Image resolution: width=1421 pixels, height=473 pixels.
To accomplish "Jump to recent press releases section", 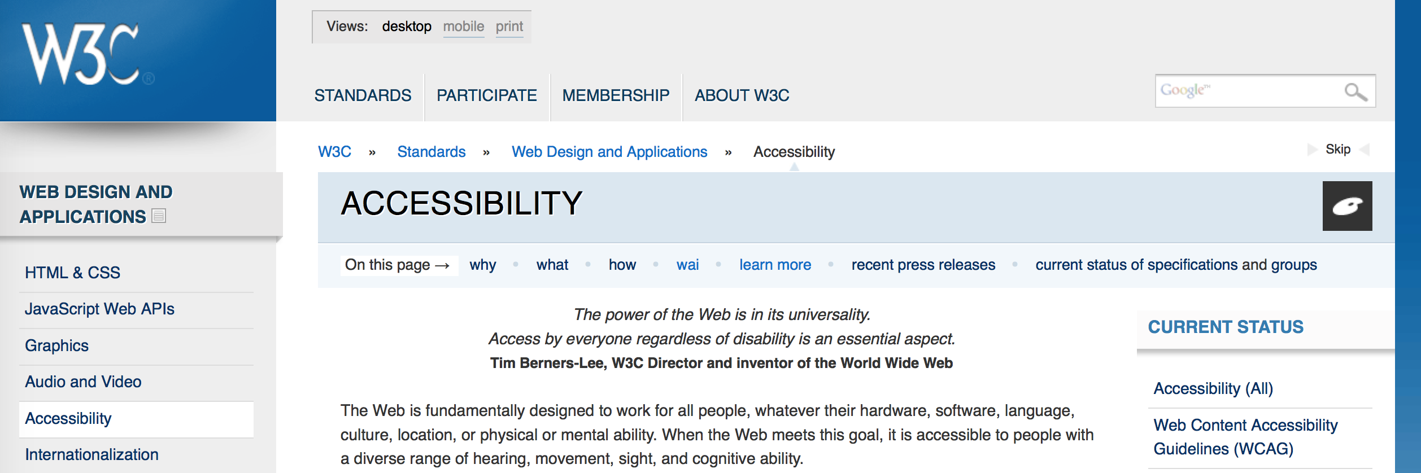I will [x=923, y=265].
